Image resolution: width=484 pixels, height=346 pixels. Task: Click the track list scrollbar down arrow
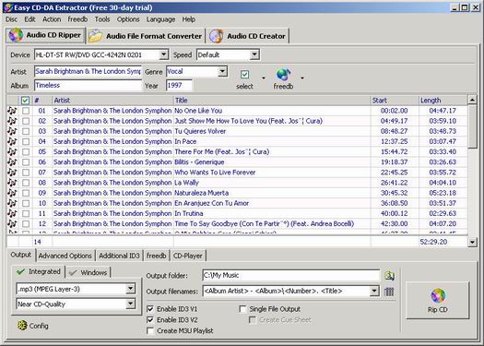click(x=472, y=242)
